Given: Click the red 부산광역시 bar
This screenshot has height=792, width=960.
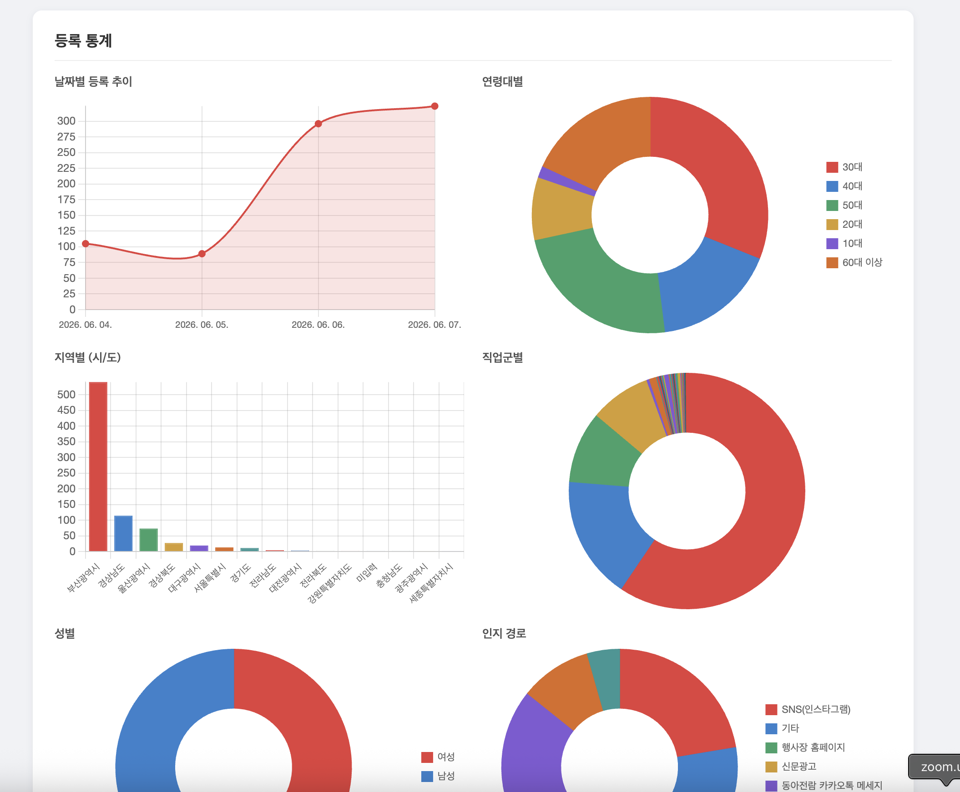Looking at the screenshot, I should click(98, 466).
